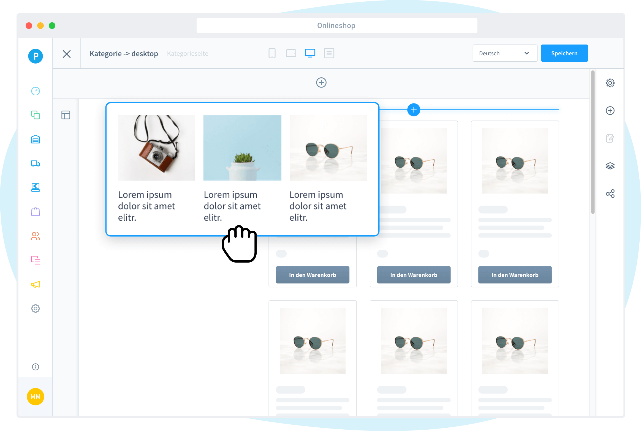This screenshot has height=431, width=641.
Task: Open the layers navigator icon
Action: 610,166
